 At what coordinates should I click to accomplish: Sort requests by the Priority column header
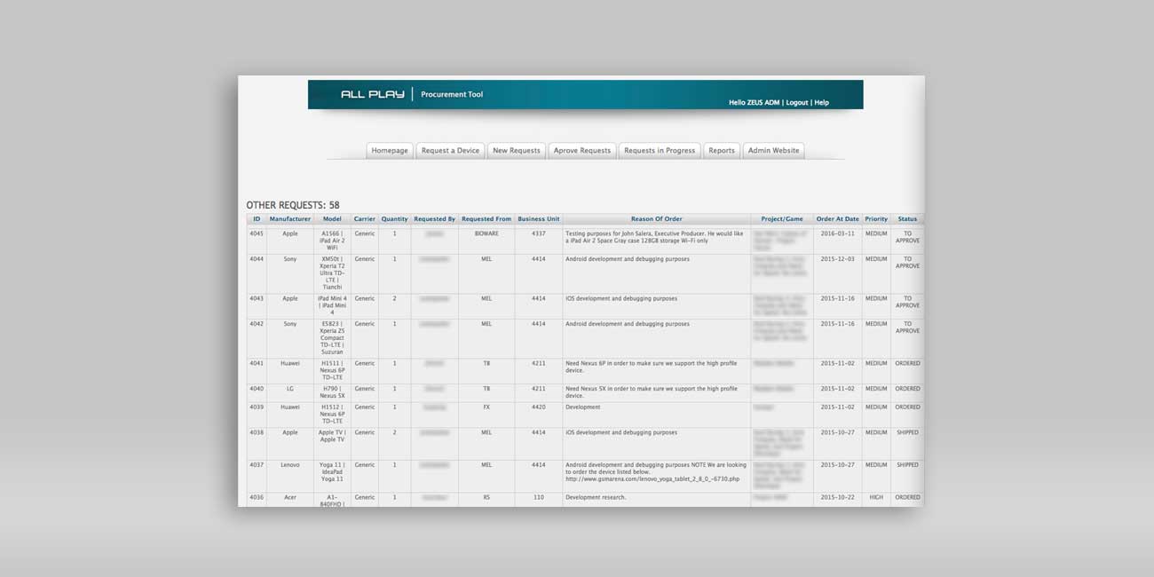876,219
